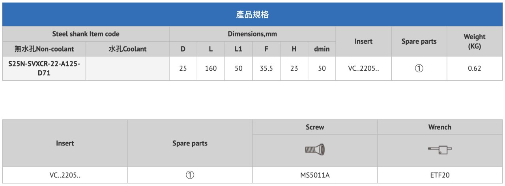The width and height of the screenshot is (505, 186).
Task: Click VC..2205.. insert in second table
Action: pos(65,175)
